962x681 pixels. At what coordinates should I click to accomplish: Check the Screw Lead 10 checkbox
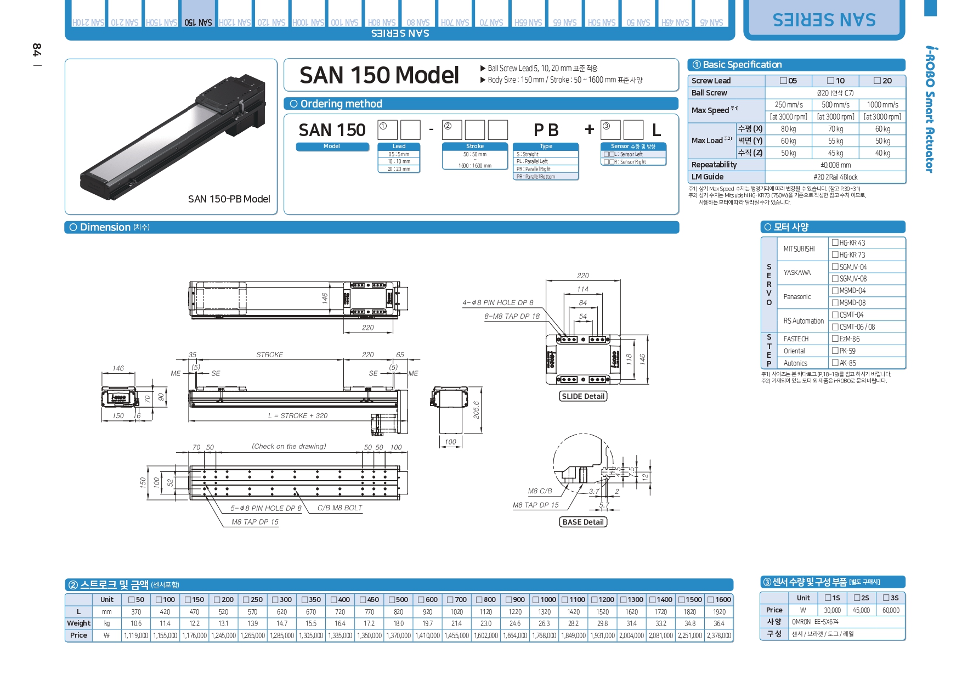830,81
